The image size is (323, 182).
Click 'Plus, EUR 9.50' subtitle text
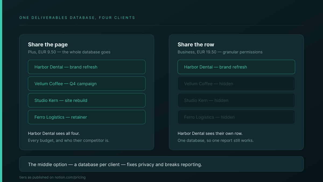click(69, 52)
